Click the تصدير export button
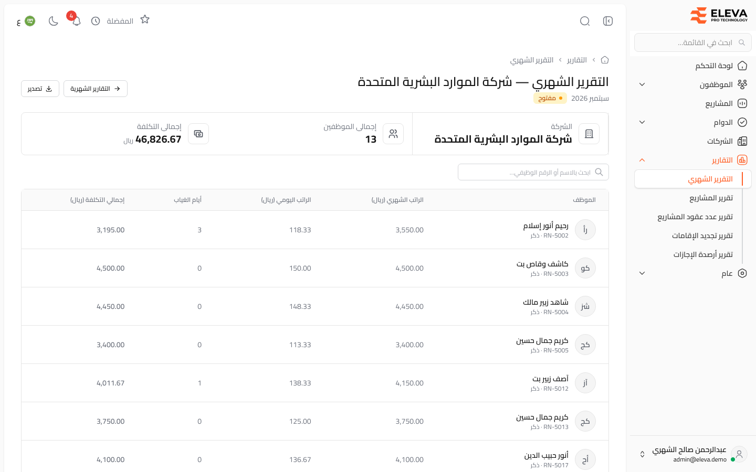 pyautogui.click(x=40, y=89)
